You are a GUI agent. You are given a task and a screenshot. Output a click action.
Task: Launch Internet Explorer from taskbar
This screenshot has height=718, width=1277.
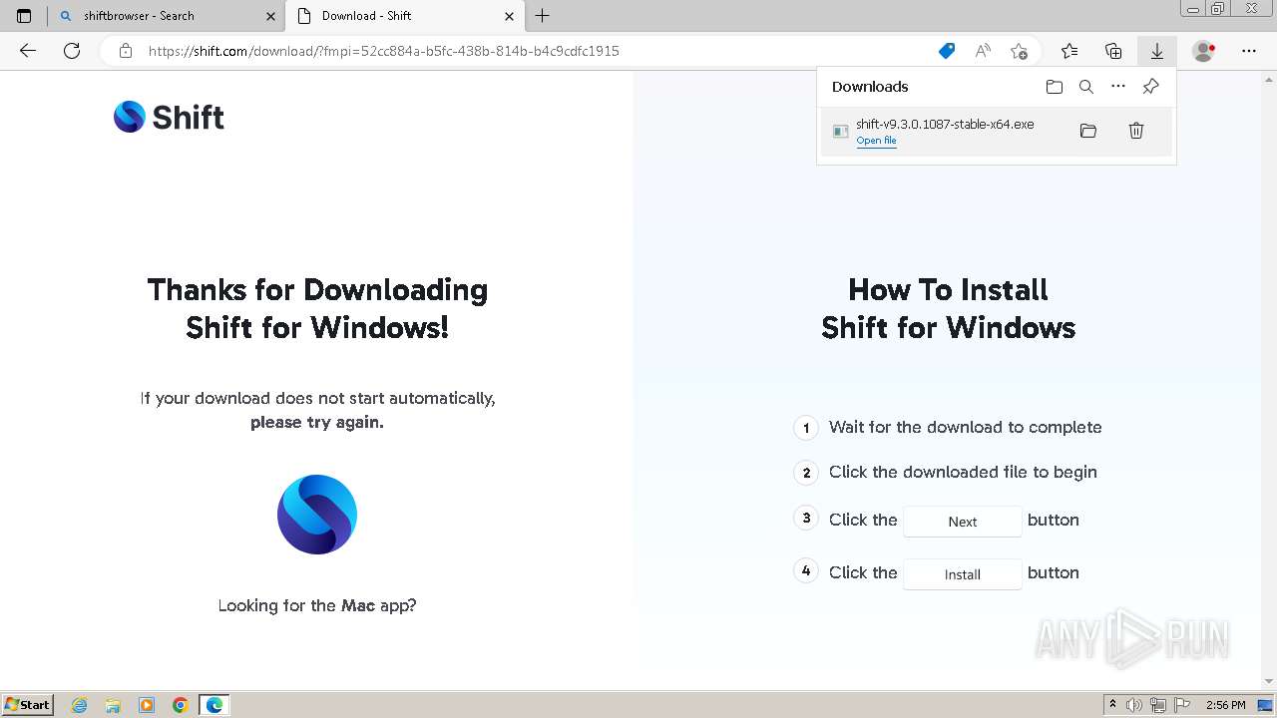(80, 705)
